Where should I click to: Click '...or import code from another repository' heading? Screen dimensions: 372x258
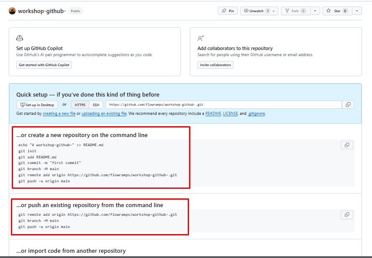click(x=71, y=251)
